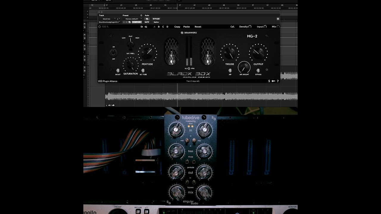Click the HG-2 model label
The width and height of the screenshot is (381, 214).
coord(252,36)
